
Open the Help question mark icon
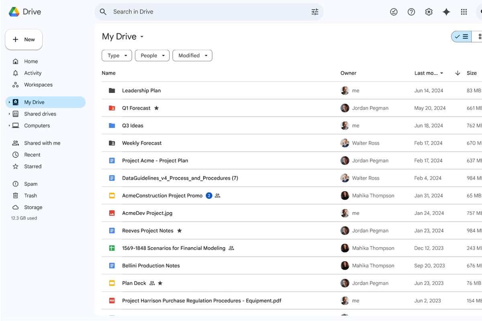(x=411, y=12)
